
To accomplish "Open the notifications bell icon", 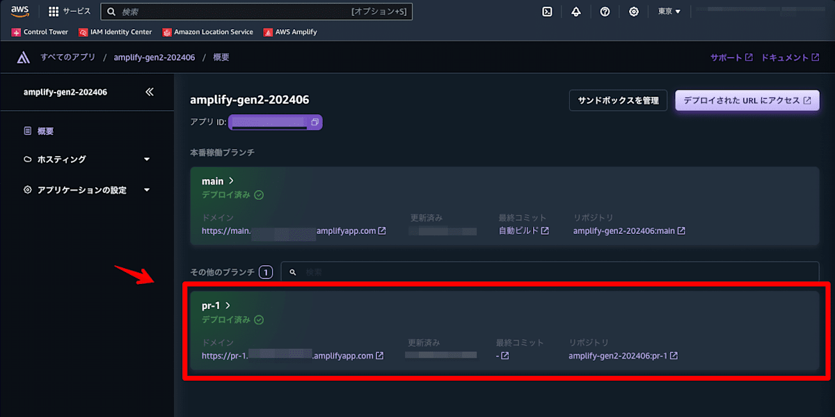I will [x=576, y=11].
